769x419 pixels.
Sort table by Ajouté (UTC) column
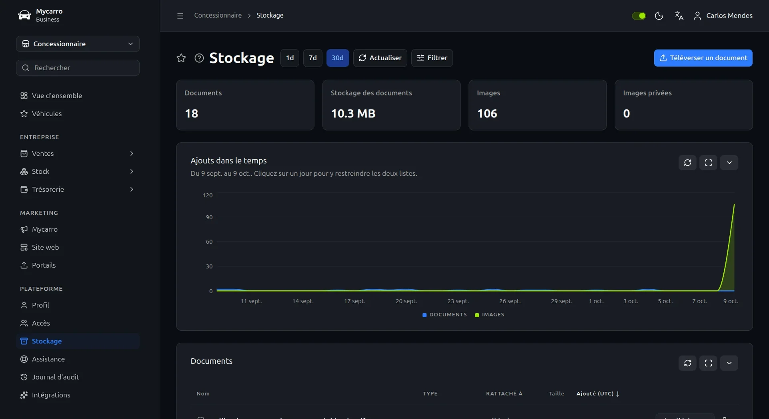pyautogui.click(x=598, y=394)
